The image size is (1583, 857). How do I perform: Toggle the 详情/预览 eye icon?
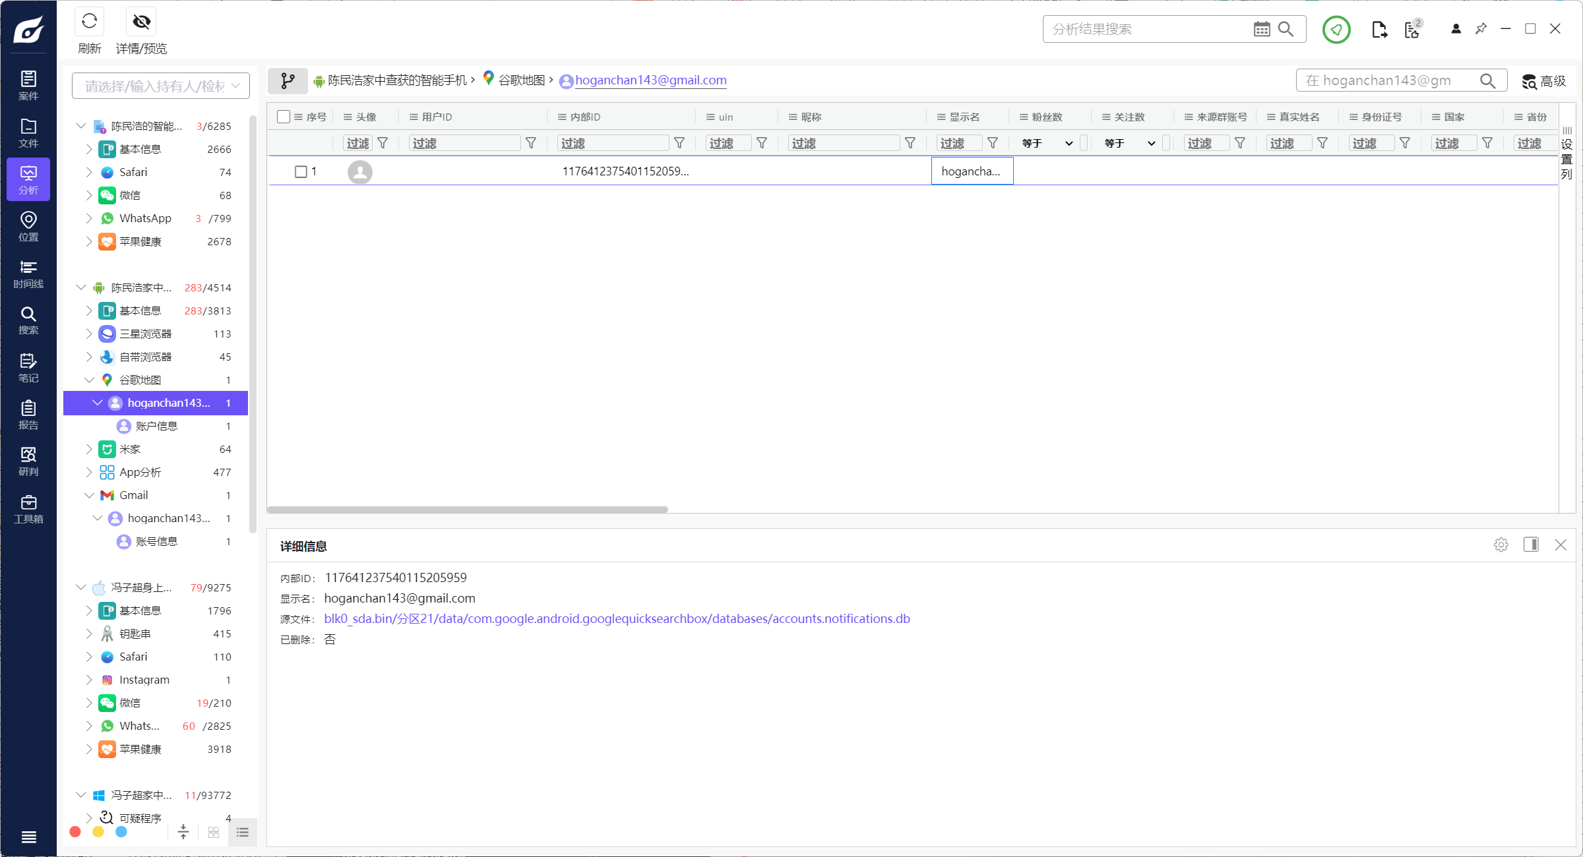[141, 22]
